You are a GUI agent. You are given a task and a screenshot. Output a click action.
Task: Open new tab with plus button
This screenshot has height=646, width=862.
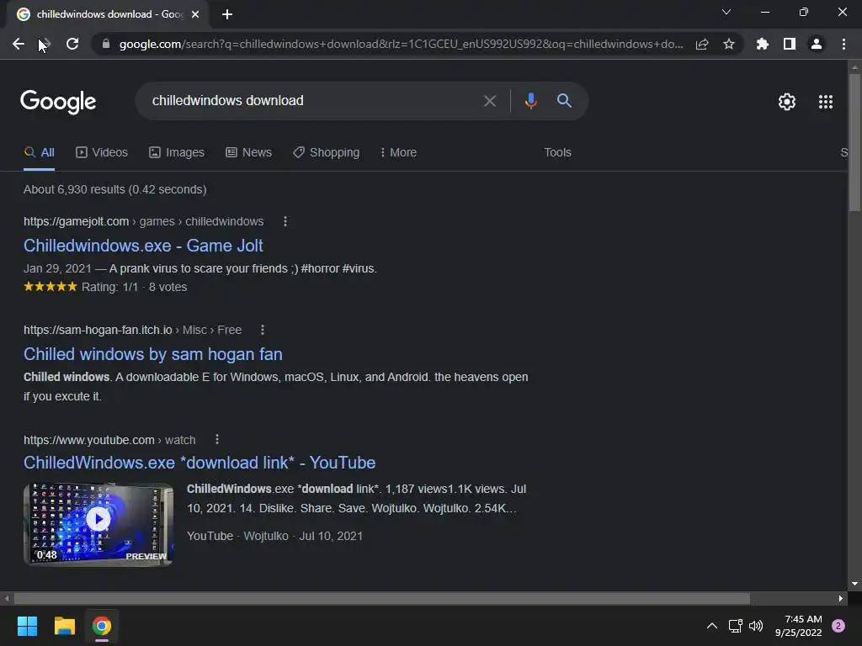227,14
